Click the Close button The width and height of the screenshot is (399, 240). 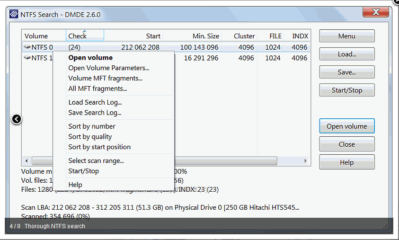pos(346,144)
